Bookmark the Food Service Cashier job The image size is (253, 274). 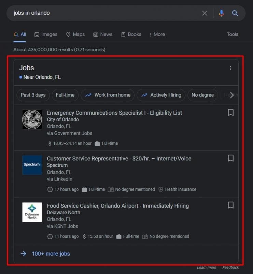230,205
